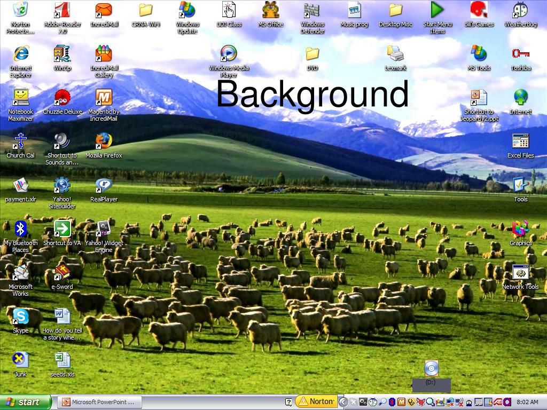The width and height of the screenshot is (547, 410).
Task: Switch to the Microsoft PowerPoint taskbar button
Action: pyautogui.click(x=99, y=402)
